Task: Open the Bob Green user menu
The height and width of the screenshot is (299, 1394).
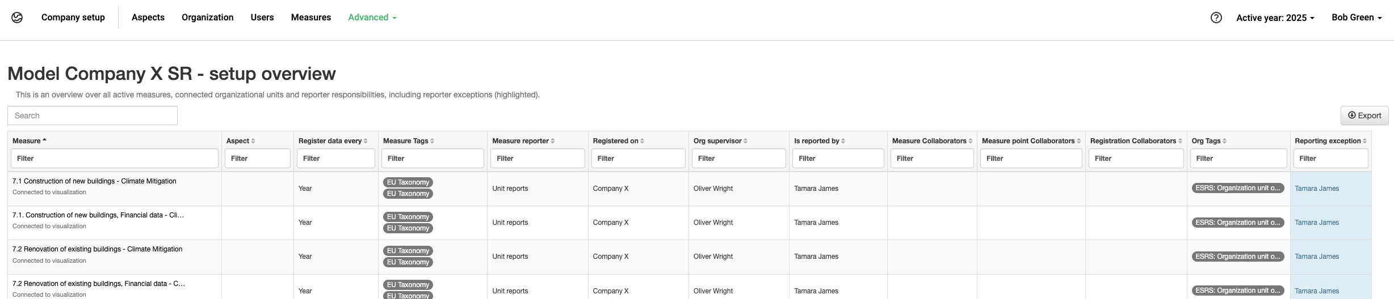Action: pos(1356,18)
